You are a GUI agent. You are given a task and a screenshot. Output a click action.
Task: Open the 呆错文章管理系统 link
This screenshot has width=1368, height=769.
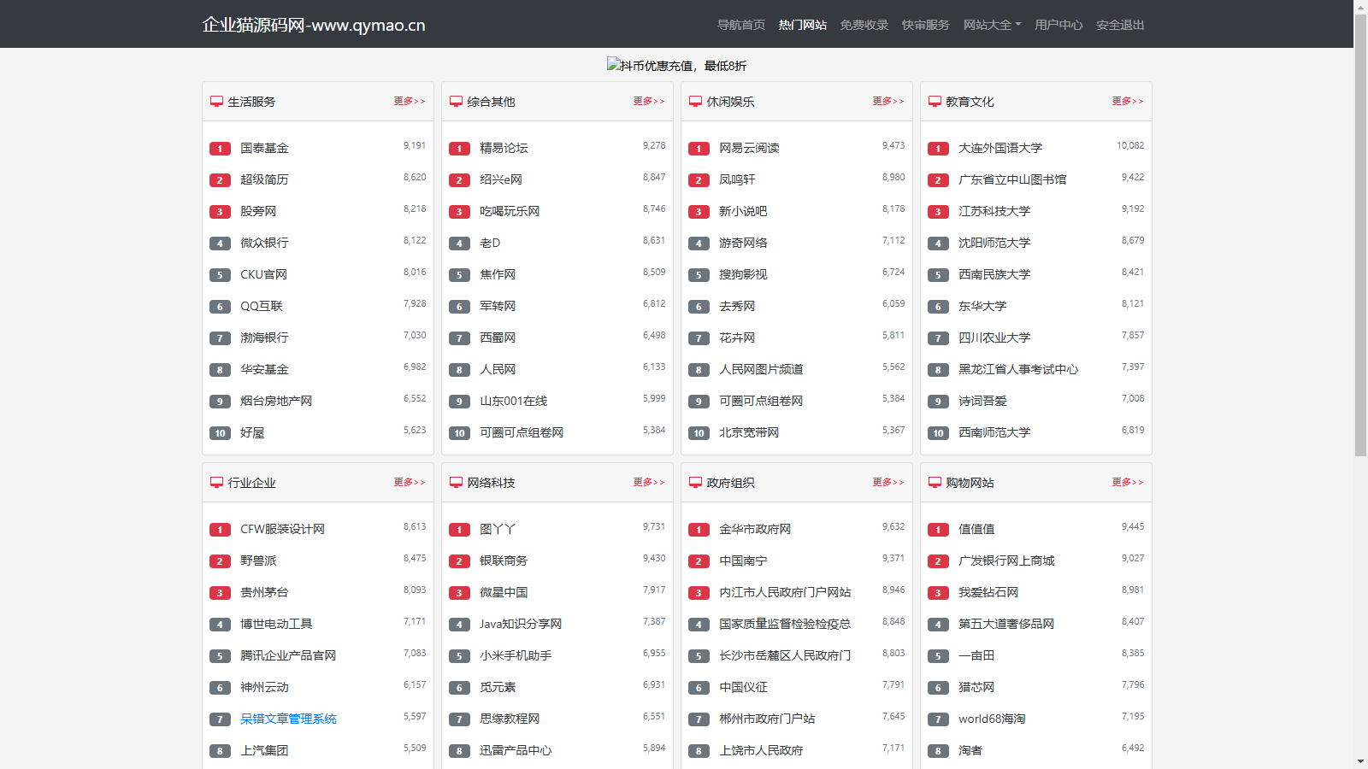(x=288, y=719)
